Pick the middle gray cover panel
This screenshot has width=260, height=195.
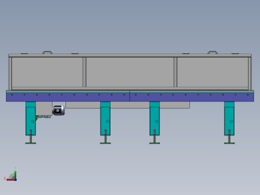click(130, 72)
